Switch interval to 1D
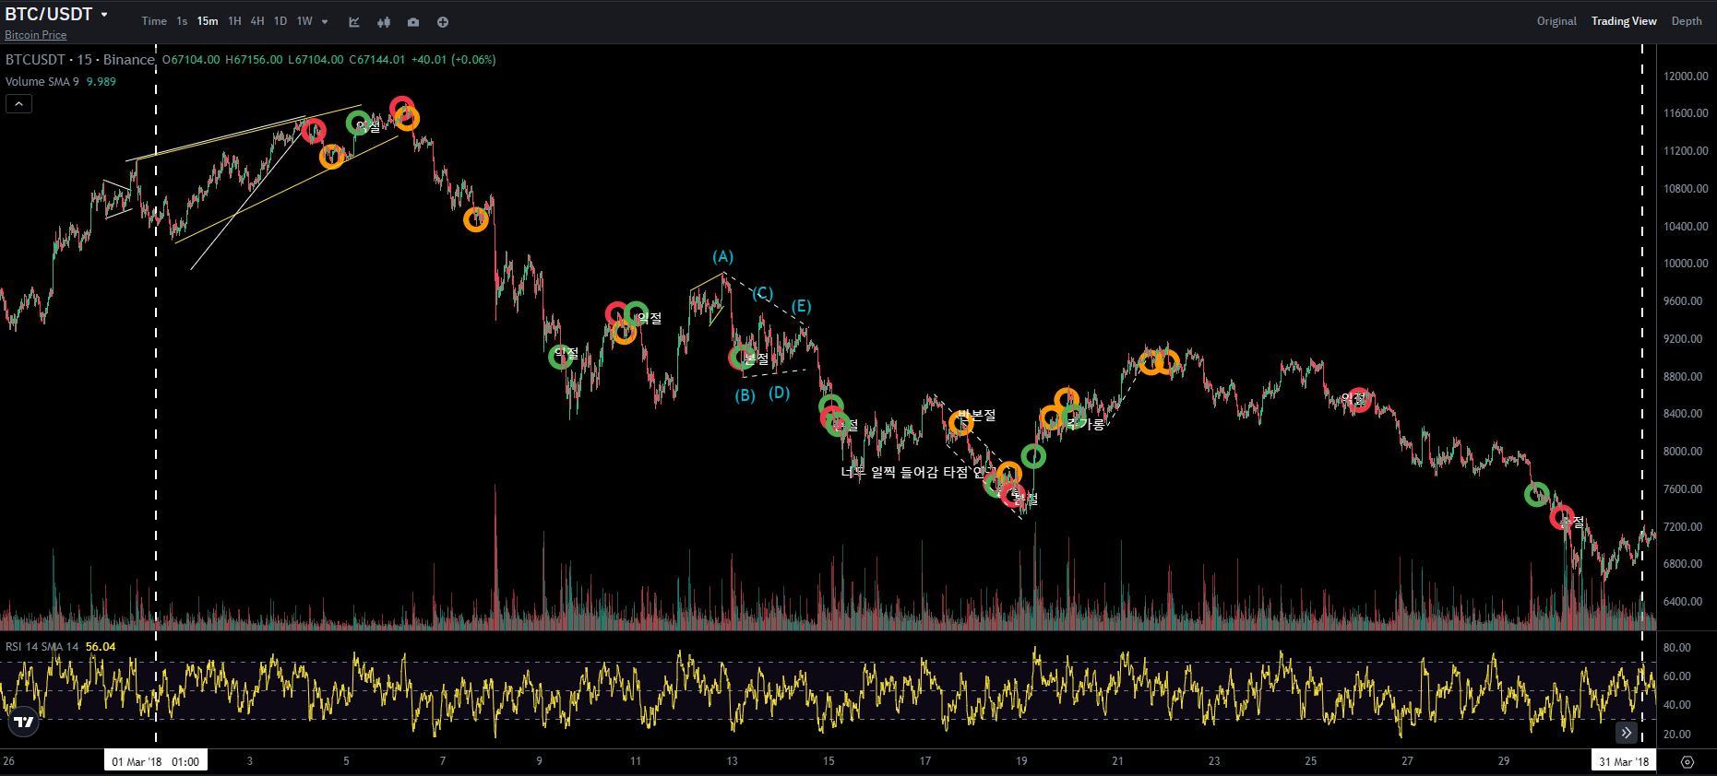This screenshot has height=776, width=1717. pyautogui.click(x=280, y=21)
